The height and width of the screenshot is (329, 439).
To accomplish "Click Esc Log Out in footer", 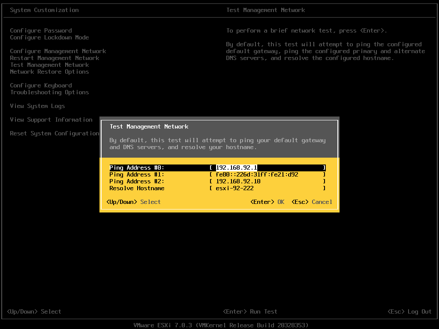I will coord(409,311).
